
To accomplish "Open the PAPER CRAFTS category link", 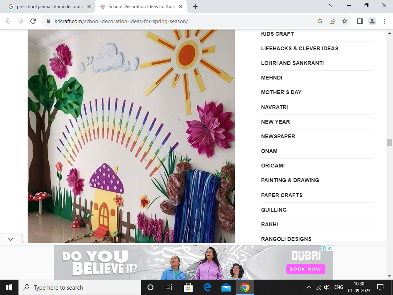I will (282, 195).
